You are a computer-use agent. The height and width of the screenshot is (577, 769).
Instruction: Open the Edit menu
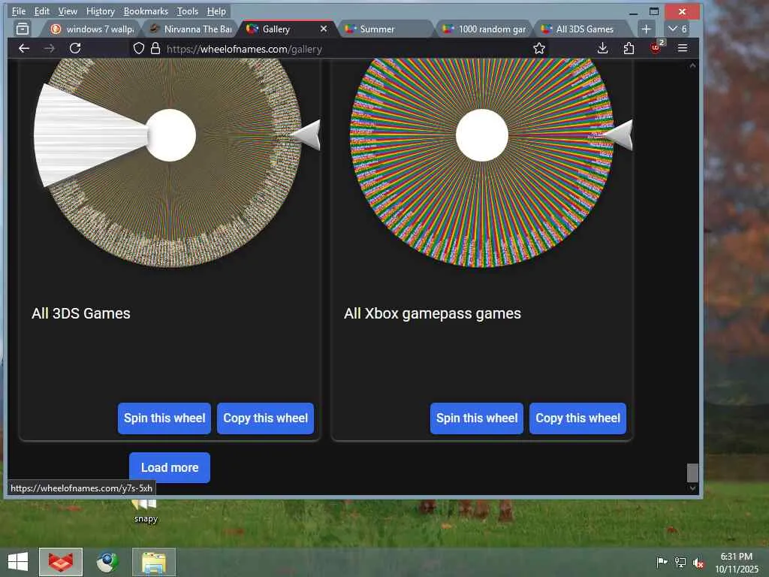pyautogui.click(x=42, y=11)
